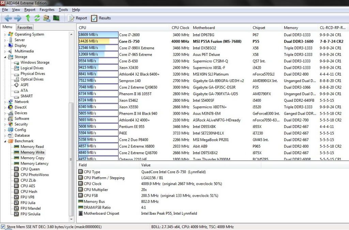Click the 12546 MB/s result bar

tap(98, 48)
